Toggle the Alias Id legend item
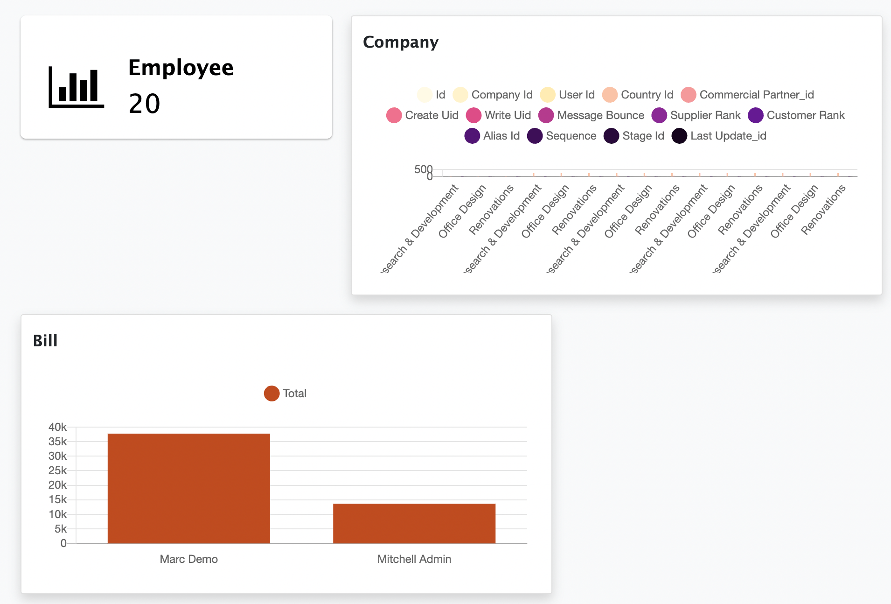 tap(492, 136)
